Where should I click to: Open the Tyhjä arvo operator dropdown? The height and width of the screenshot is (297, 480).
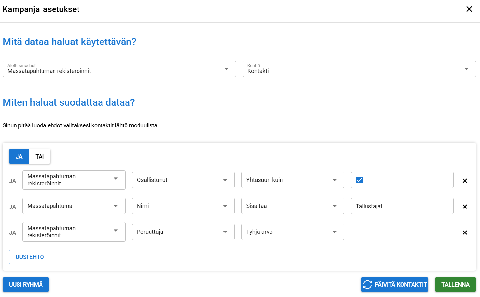point(292,232)
